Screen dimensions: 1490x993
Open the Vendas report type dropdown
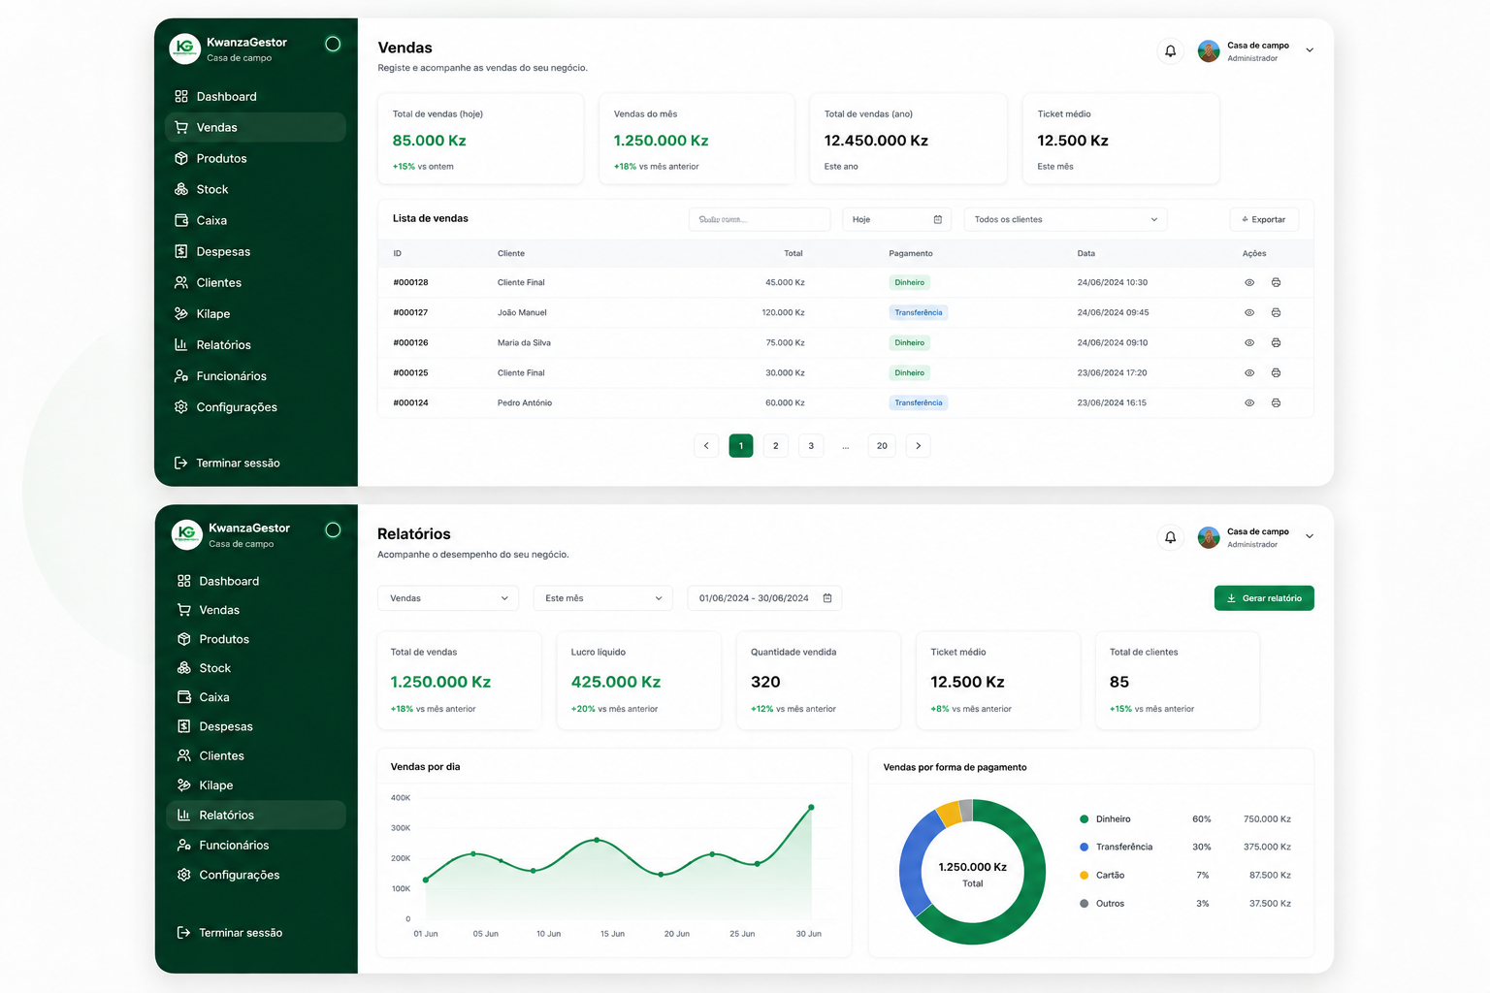(448, 598)
